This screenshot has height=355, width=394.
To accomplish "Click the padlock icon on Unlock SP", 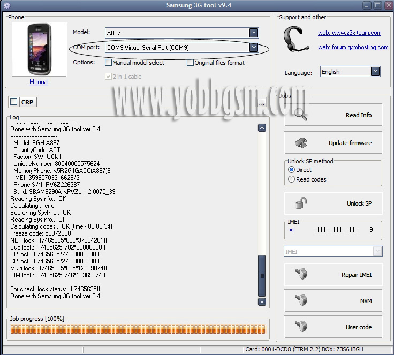I will 301,203.
